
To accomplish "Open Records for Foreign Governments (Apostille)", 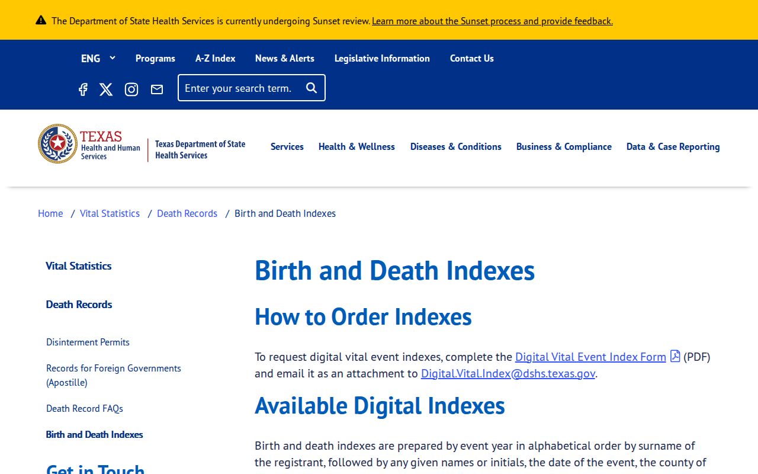I will 114,375.
